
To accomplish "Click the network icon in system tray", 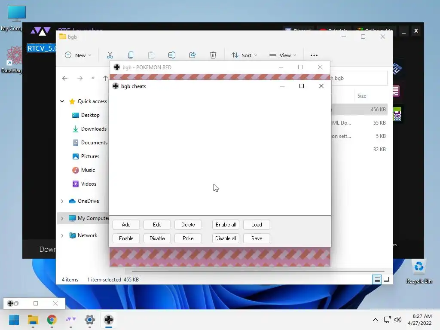I will [388, 320].
